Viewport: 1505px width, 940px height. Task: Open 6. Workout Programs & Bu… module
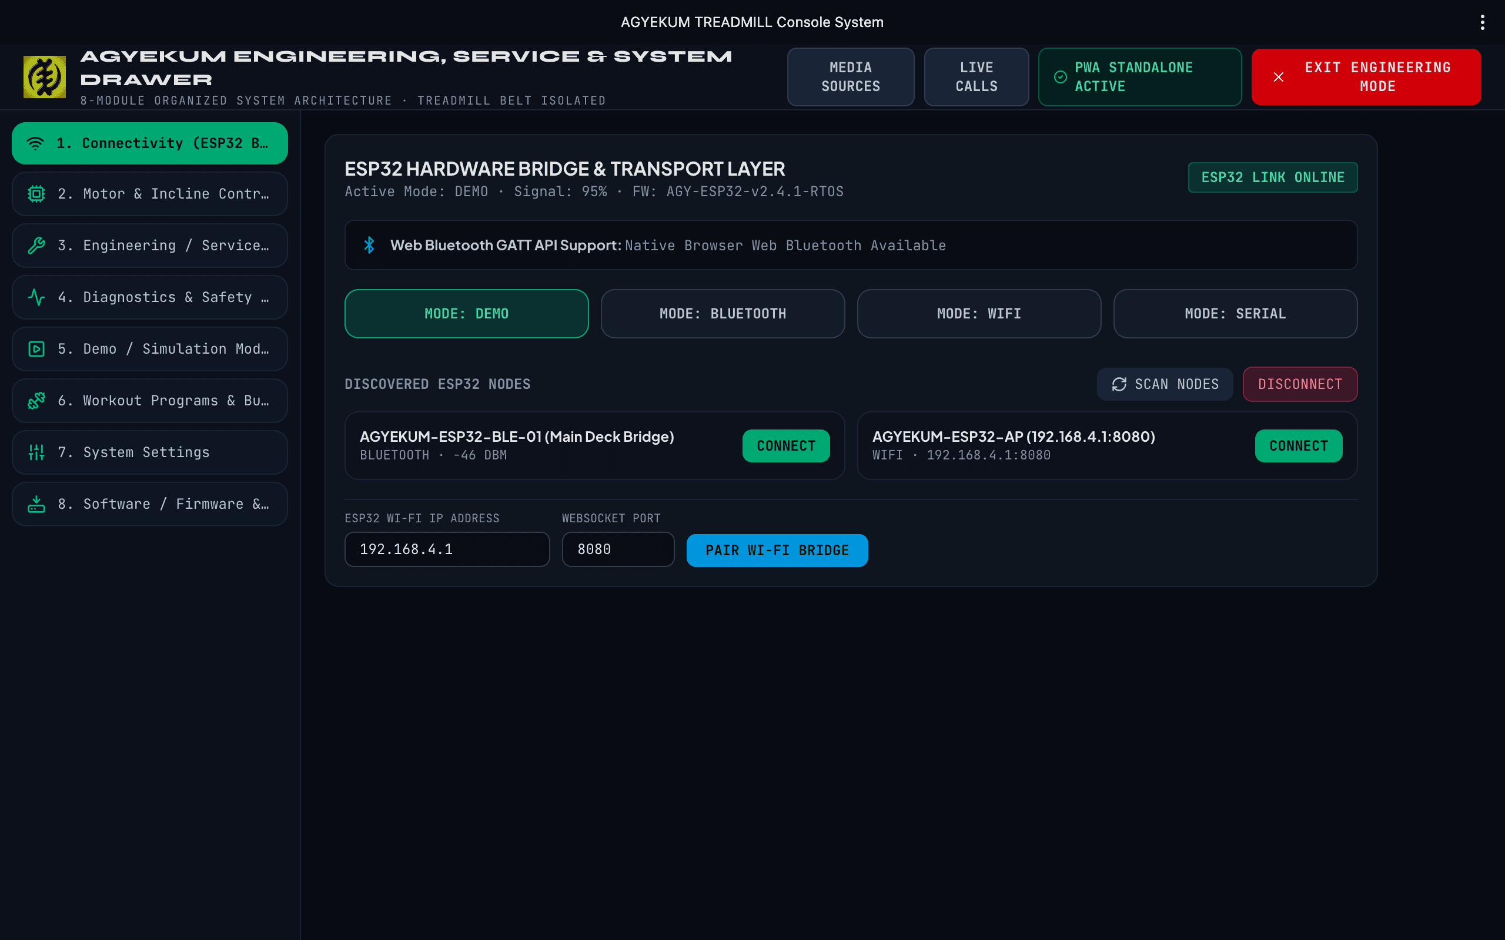pyautogui.click(x=150, y=400)
